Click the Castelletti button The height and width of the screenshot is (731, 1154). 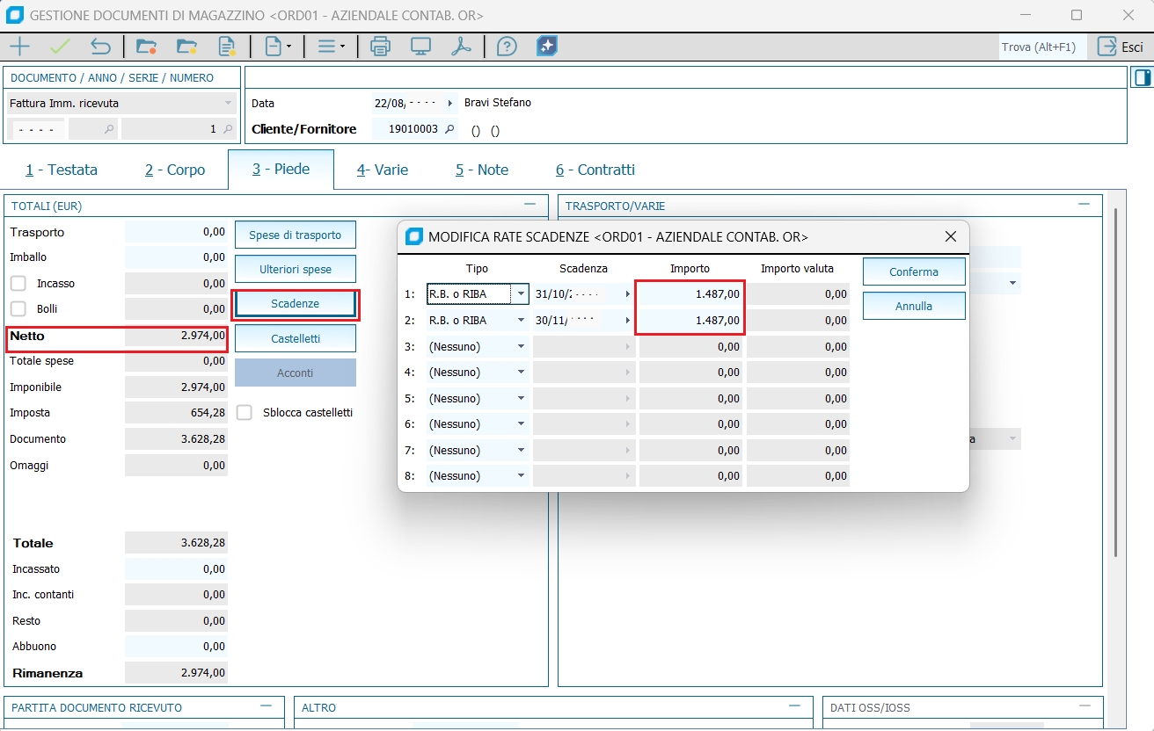pos(295,338)
